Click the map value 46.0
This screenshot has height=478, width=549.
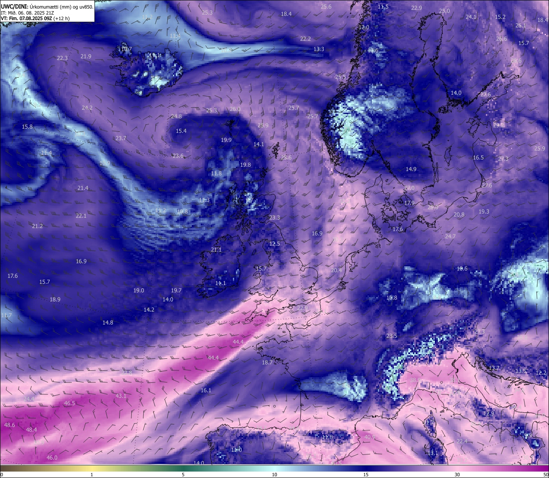click(x=52, y=457)
